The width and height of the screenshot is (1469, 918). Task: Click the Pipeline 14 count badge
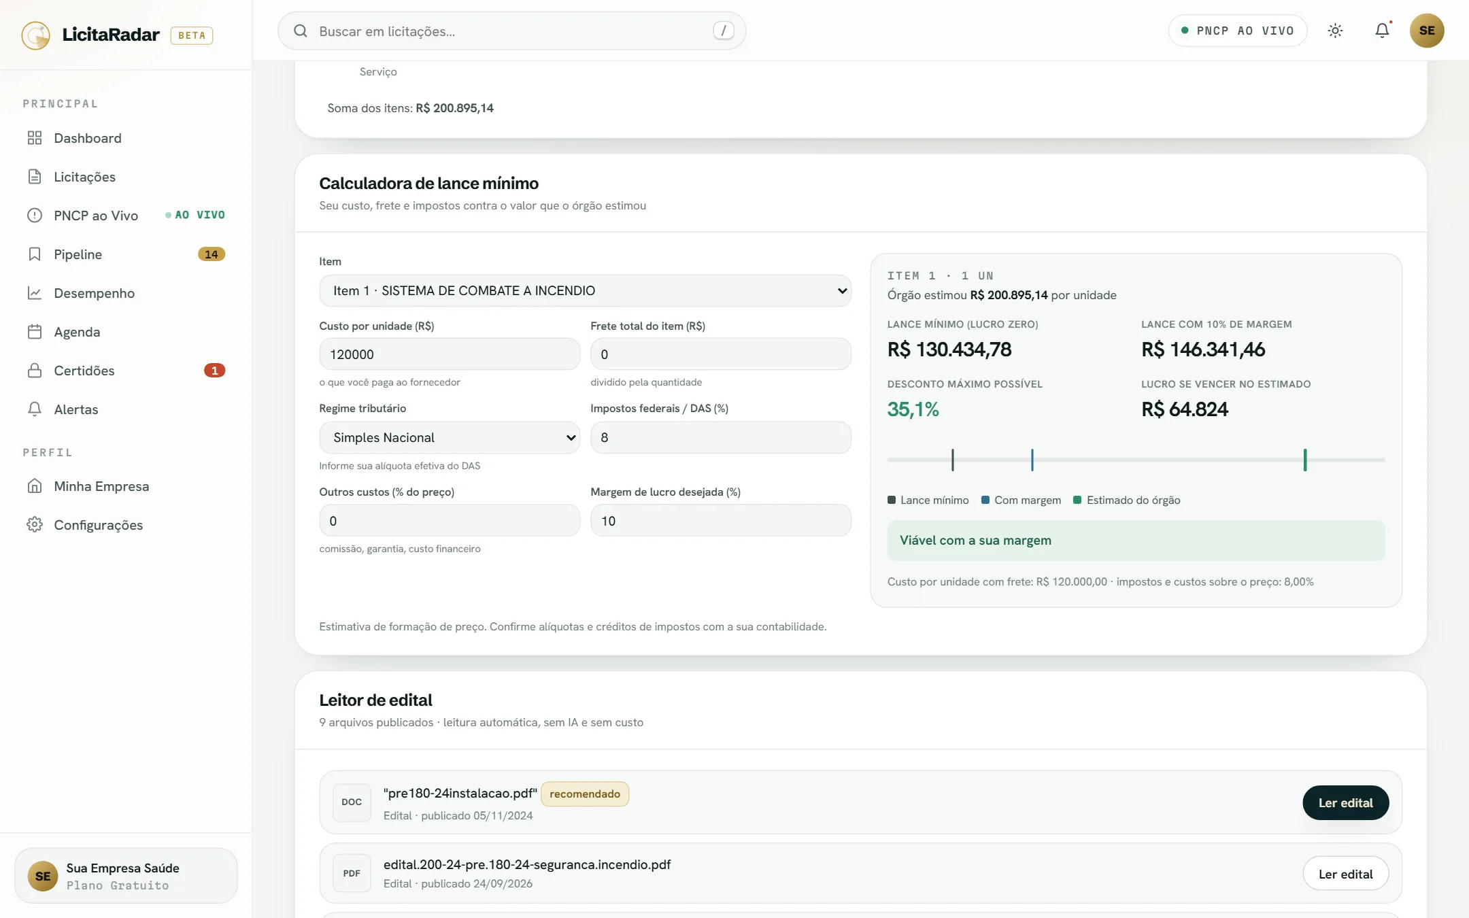coord(212,254)
